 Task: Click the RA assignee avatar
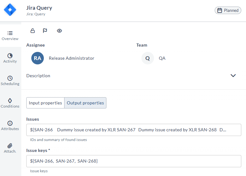[38, 58]
